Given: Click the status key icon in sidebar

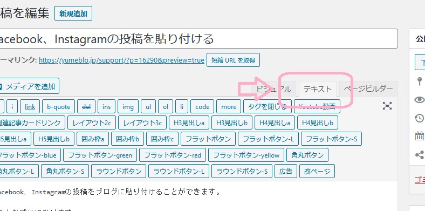Looking at the screenshot, I should (x=420, y=81).
